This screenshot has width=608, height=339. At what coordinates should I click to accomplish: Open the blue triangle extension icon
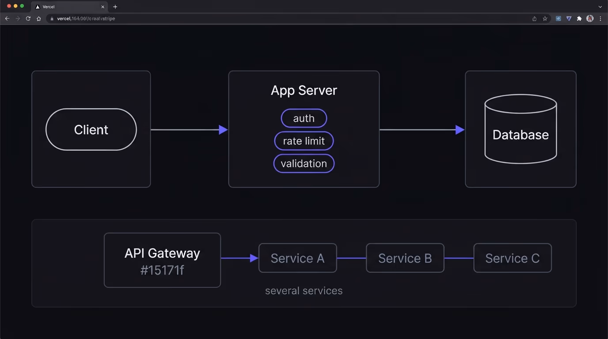569,19
